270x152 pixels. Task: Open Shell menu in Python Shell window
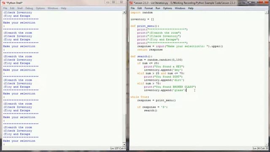[20, 8]
